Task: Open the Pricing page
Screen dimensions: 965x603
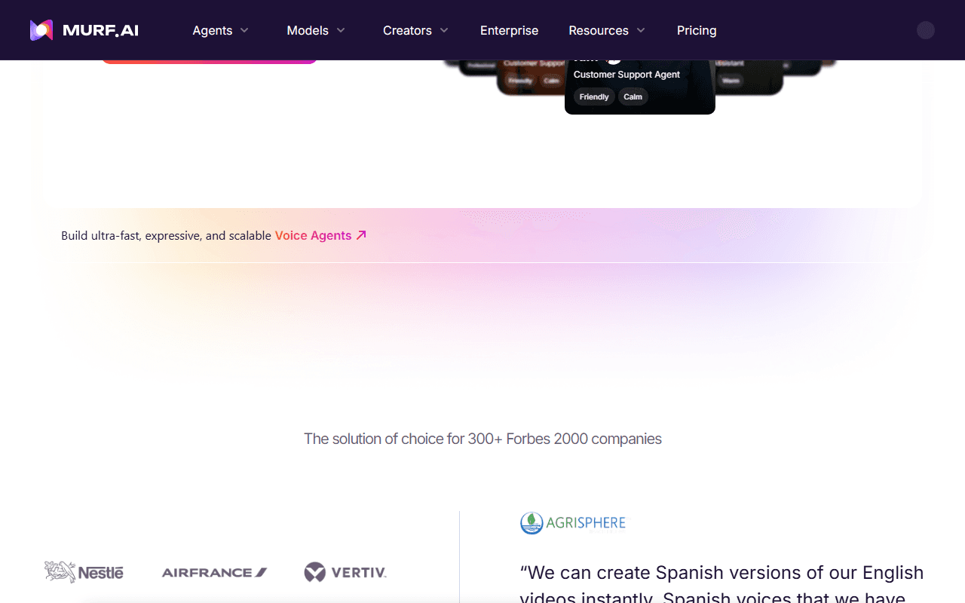Action: (697, 30)
